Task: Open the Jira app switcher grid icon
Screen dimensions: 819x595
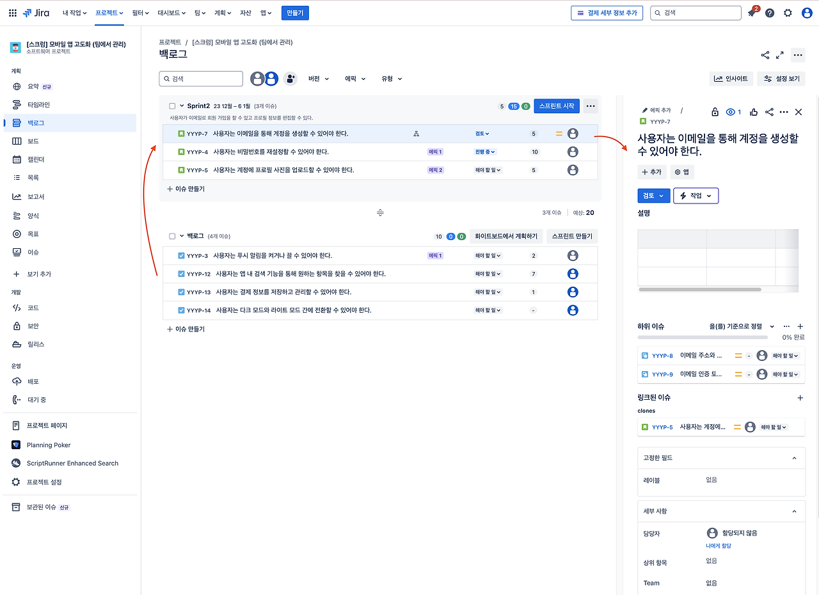Action: (x=13, y=13)
